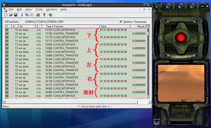Fire missile with the red center button
The width and height of the screenshot is (211, 128).
(x=181, y=38)
